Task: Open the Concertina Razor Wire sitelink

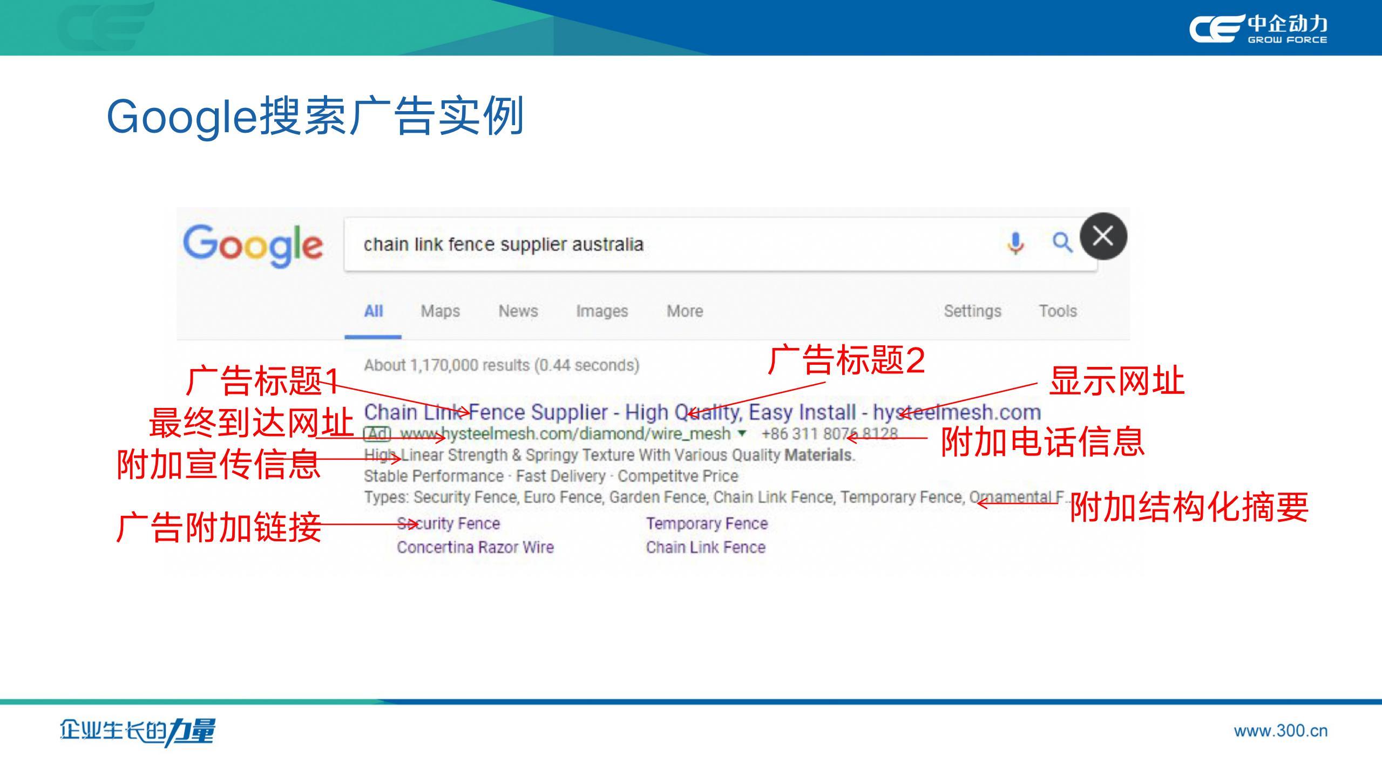Action: coord(476,547)
